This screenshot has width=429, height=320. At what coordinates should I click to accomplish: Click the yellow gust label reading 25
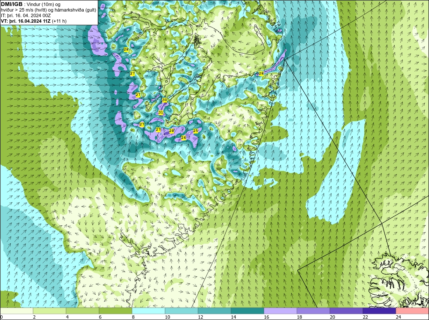[196, 131]
